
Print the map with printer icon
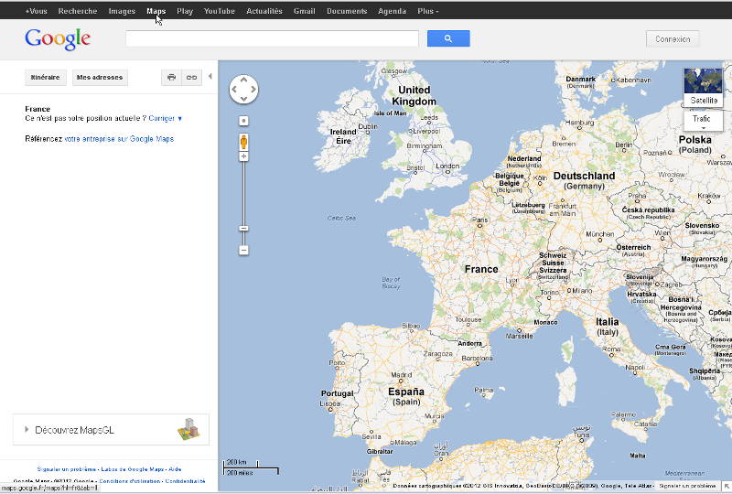click(171, 78)
